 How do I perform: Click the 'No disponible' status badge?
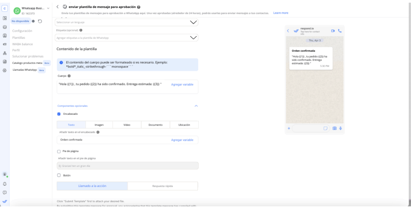coord(21,21)
